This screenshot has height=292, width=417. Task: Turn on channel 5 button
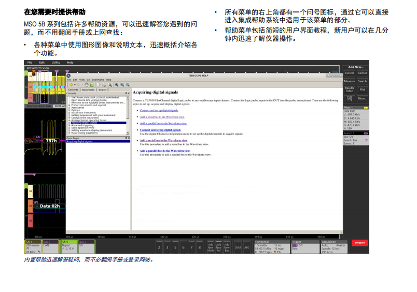coord(175,247)
